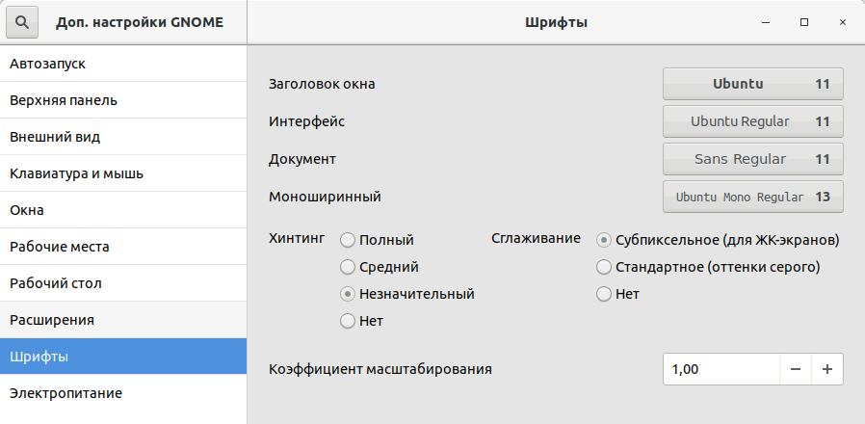Open document font chooser Sans Regular
Screen dimensions: 865x424
click(752, 159)
